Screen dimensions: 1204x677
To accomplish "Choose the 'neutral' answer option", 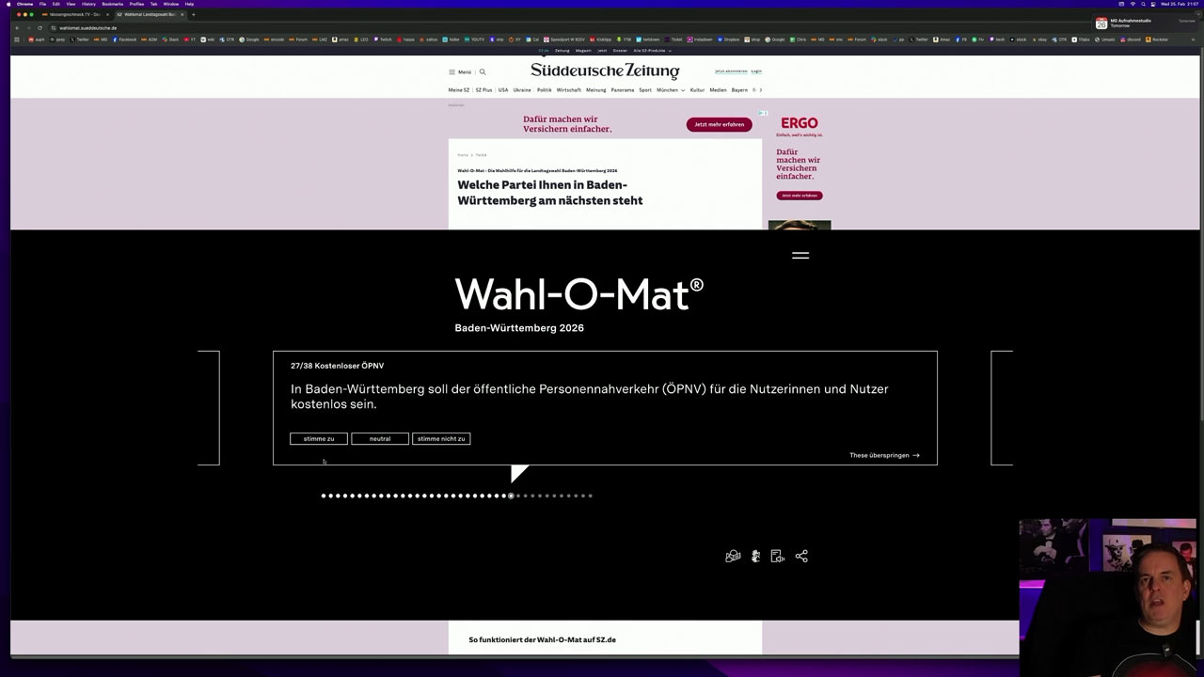I will [x=380, y=439].
